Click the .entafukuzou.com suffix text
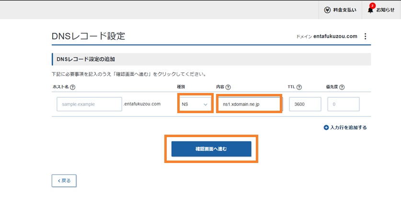 142,104
